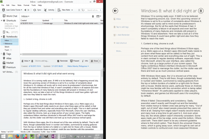Go back with the left arrow
The image size is (209, 139).
[25, 10]
